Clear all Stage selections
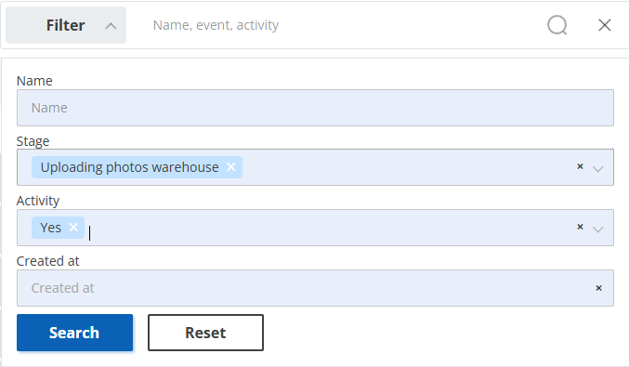 (580, 166)
